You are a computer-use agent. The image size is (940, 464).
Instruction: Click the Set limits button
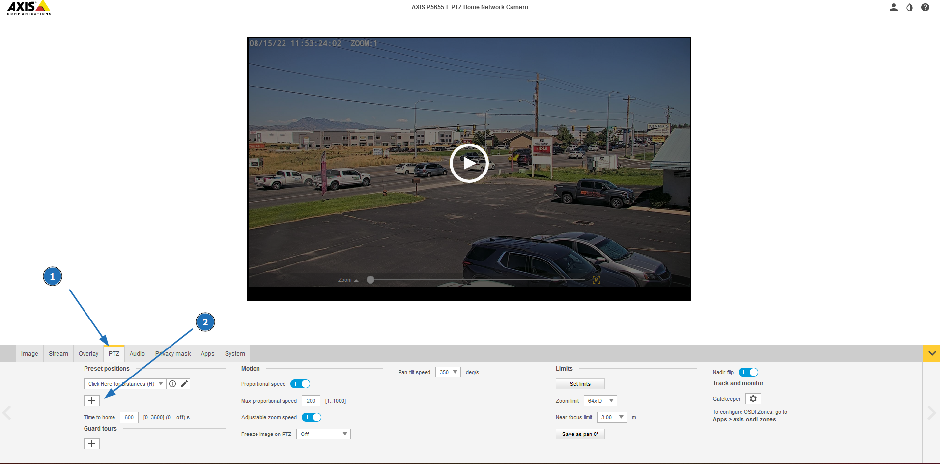(580, 384)
